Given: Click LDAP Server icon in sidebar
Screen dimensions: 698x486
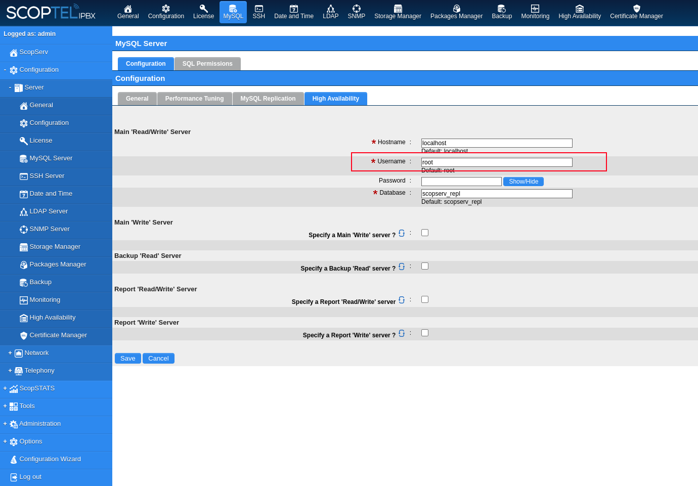Looking at the screenshot, I should [24, 212].
